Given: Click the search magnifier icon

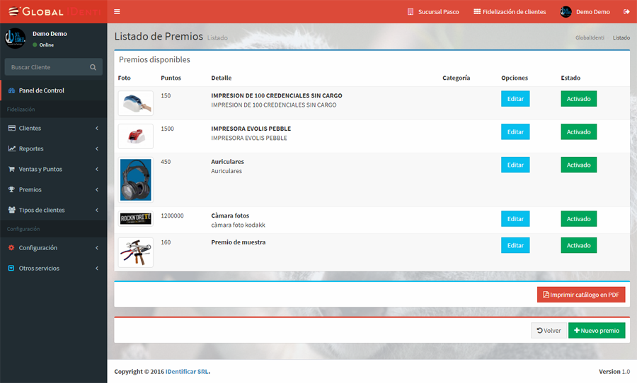Looking at the screenshot, I should [93, 67].
